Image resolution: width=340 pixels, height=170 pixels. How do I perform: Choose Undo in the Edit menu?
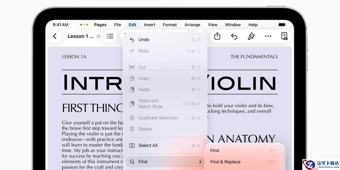(165, 40)
